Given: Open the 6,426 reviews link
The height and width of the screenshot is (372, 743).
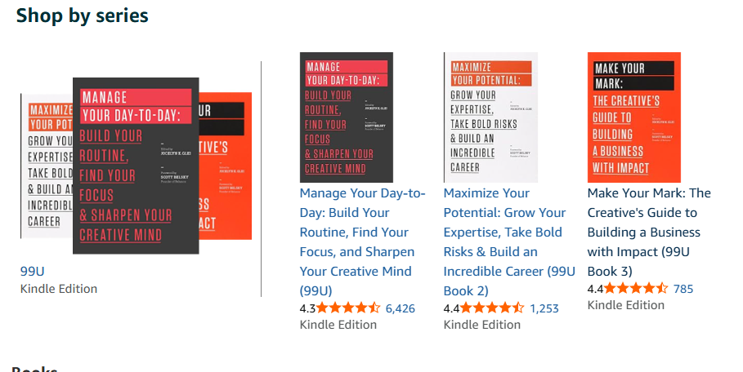Looking at the screenshot, I should 400,308.
